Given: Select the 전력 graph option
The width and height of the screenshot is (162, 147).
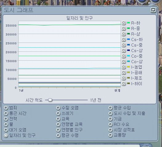Looking at the screenshot, I should (x=6, y=119).
